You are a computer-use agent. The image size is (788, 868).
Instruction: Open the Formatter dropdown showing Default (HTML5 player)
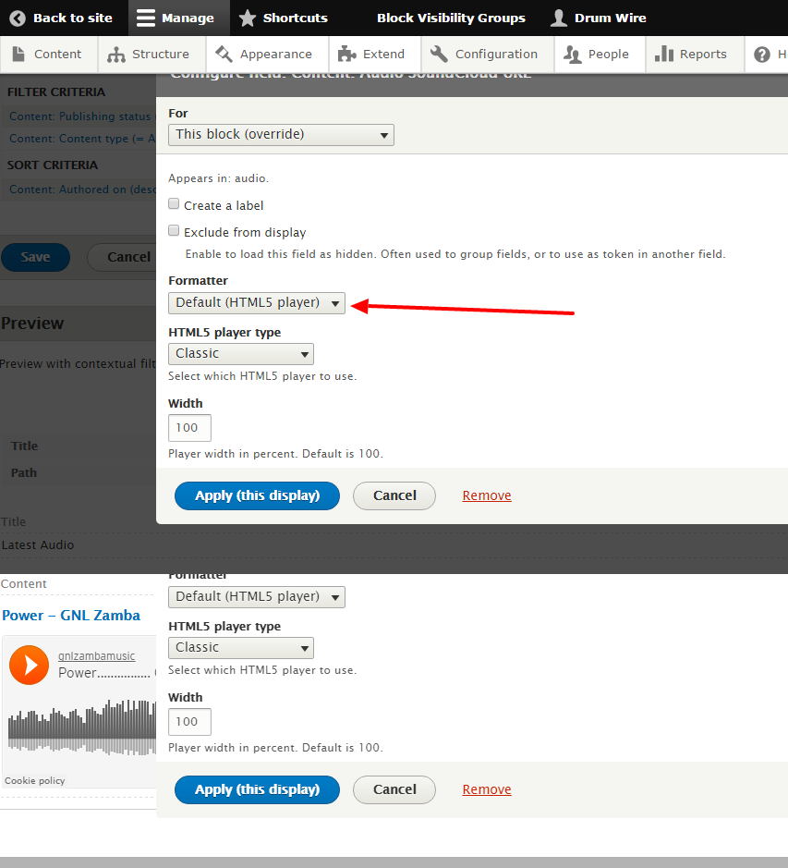coord(256,302)
